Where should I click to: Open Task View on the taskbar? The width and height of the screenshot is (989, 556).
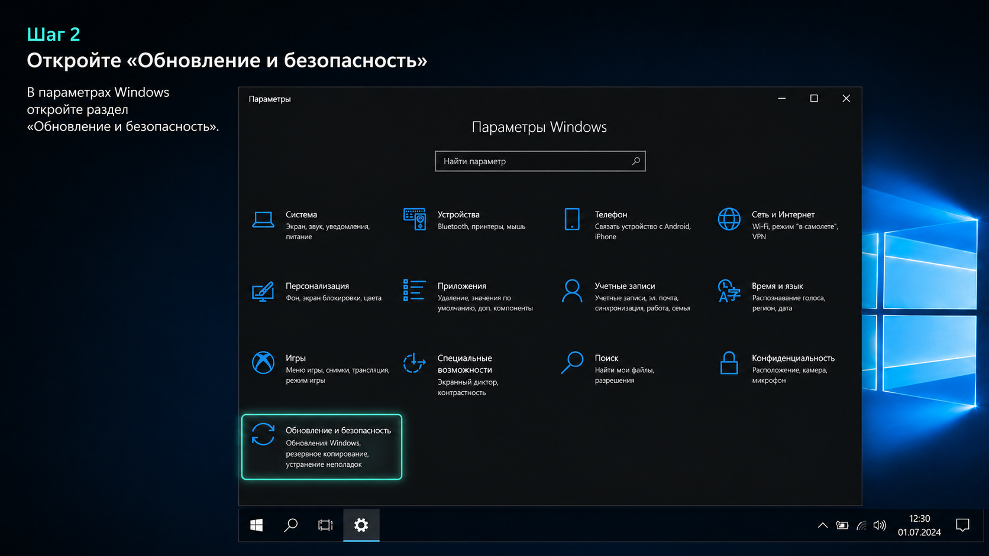(325, 525)
